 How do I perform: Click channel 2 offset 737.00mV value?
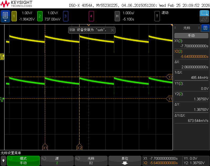click(52, 19)
